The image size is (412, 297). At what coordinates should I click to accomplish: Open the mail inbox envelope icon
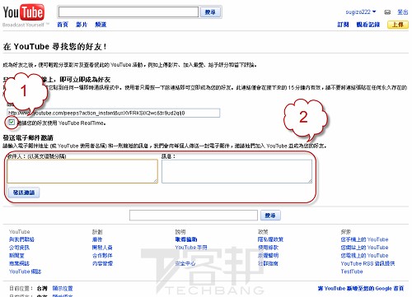[x=387, y=12]
